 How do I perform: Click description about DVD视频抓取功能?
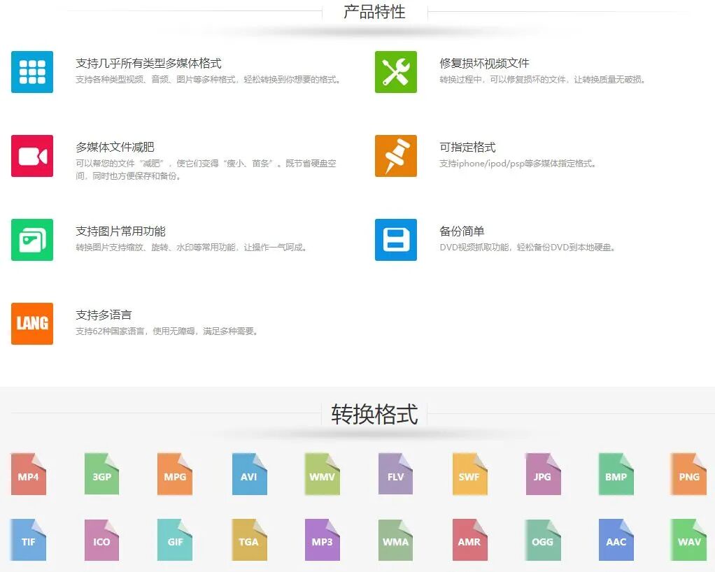528,247
